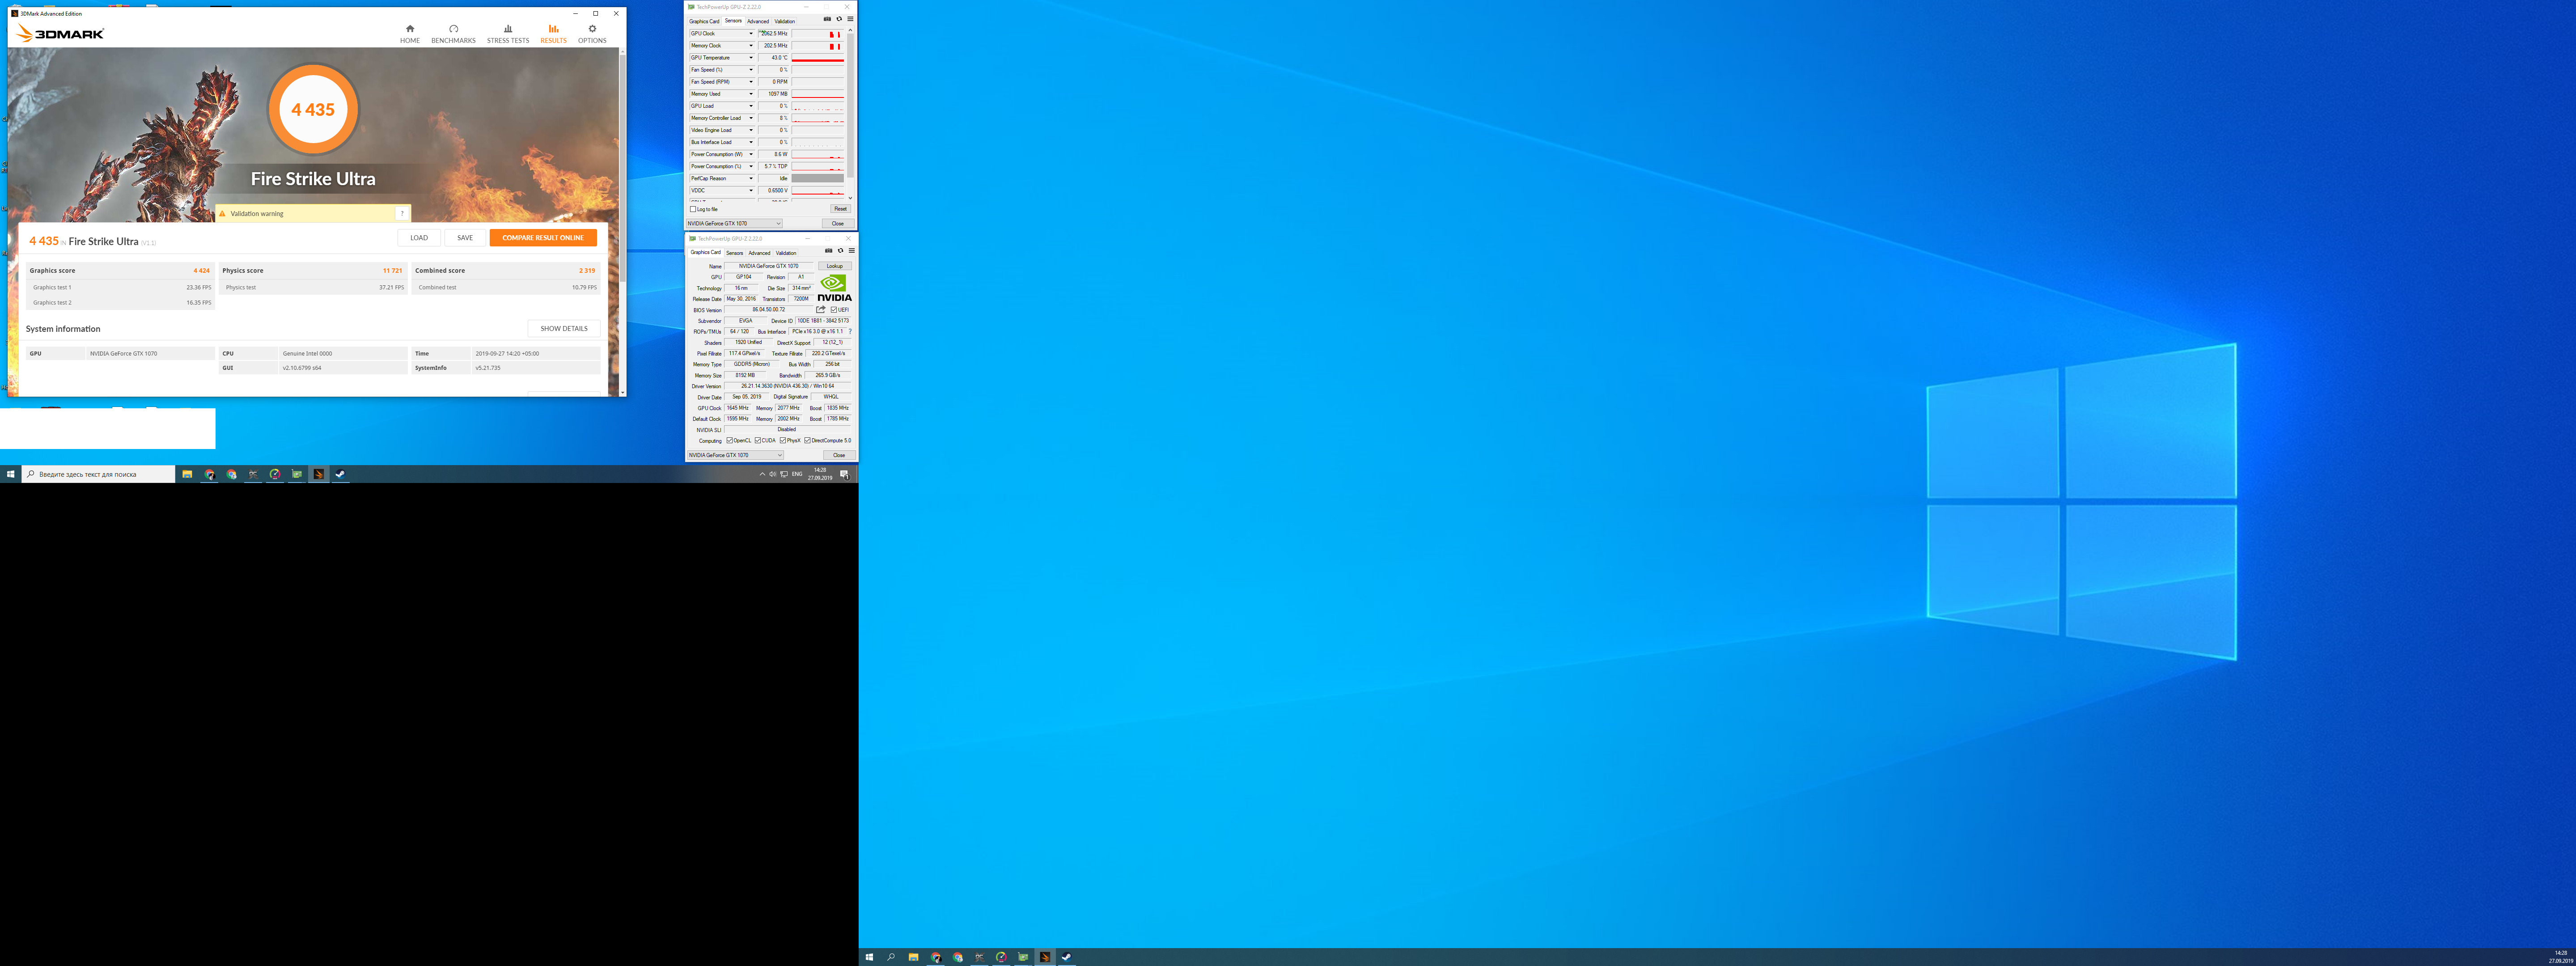2576x966 pixels.
Task: Click search icon on right monitor taskbar
Action: [891, 957]
